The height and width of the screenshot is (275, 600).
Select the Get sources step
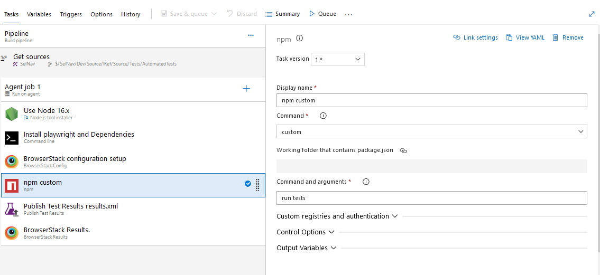pos(132,60)
